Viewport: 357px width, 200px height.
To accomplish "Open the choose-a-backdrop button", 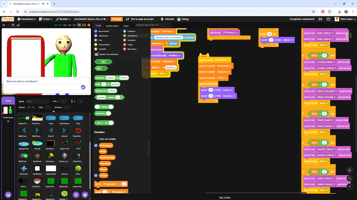I will tap(8, 195).
